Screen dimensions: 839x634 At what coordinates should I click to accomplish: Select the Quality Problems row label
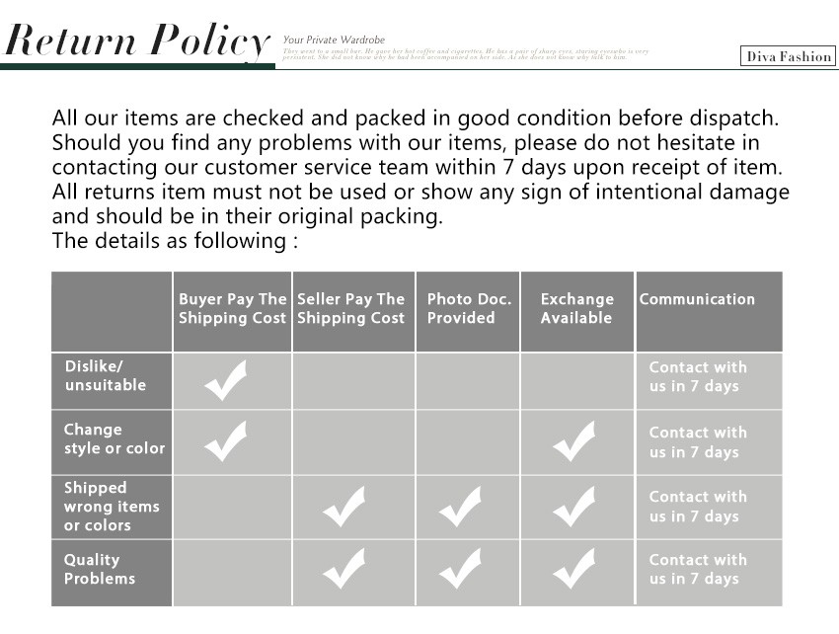[100, 569]
